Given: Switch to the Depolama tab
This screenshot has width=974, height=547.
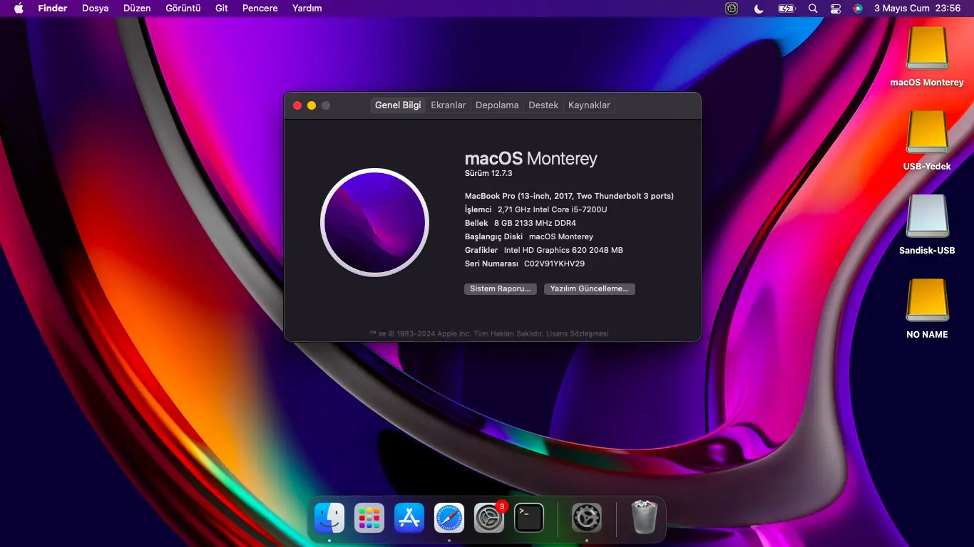Looking at the screenshot, I should point(497,105).
